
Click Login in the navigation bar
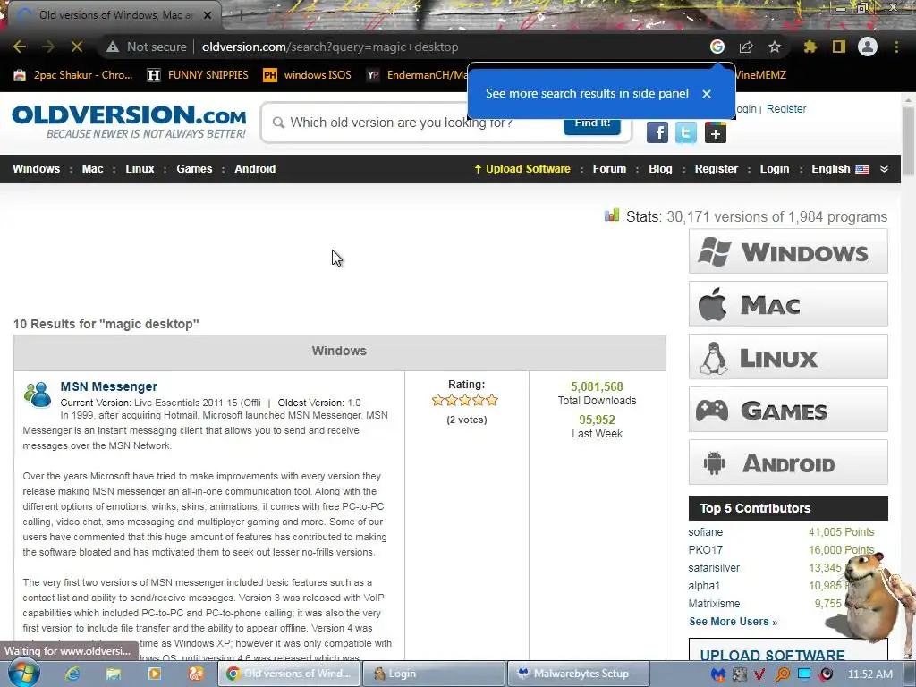pos(774,169)
